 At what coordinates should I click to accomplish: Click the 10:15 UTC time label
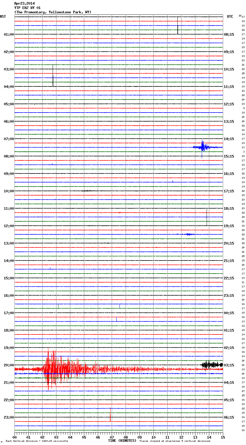coord(229,69)
